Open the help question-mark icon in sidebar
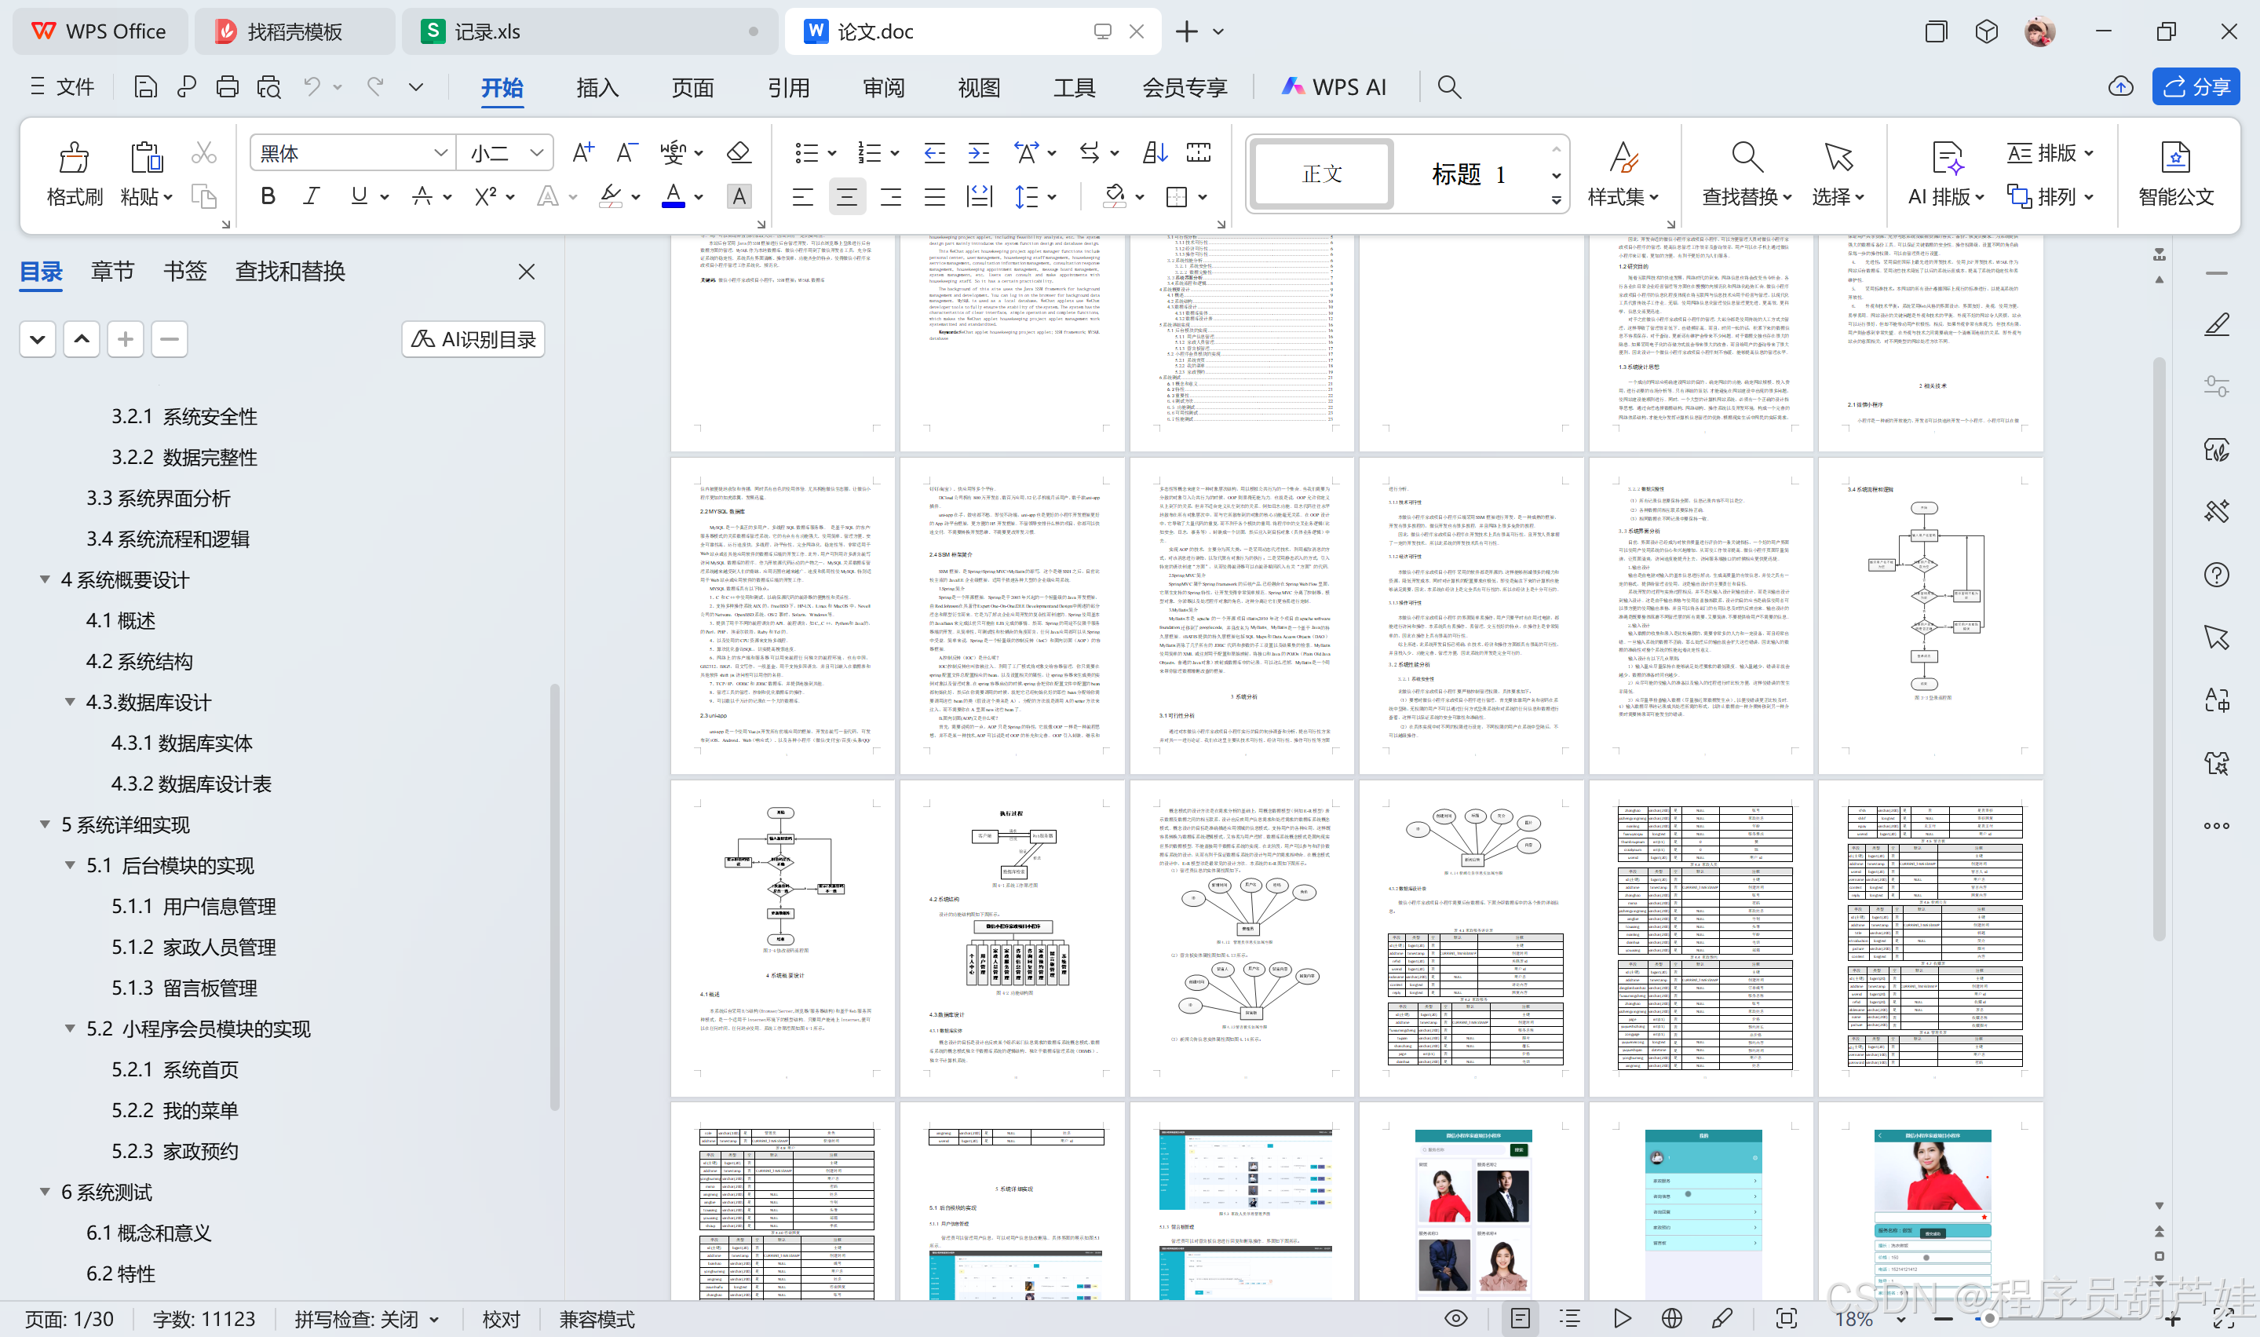This screenshot has width=2260, height=1337. pos(2216,575)
